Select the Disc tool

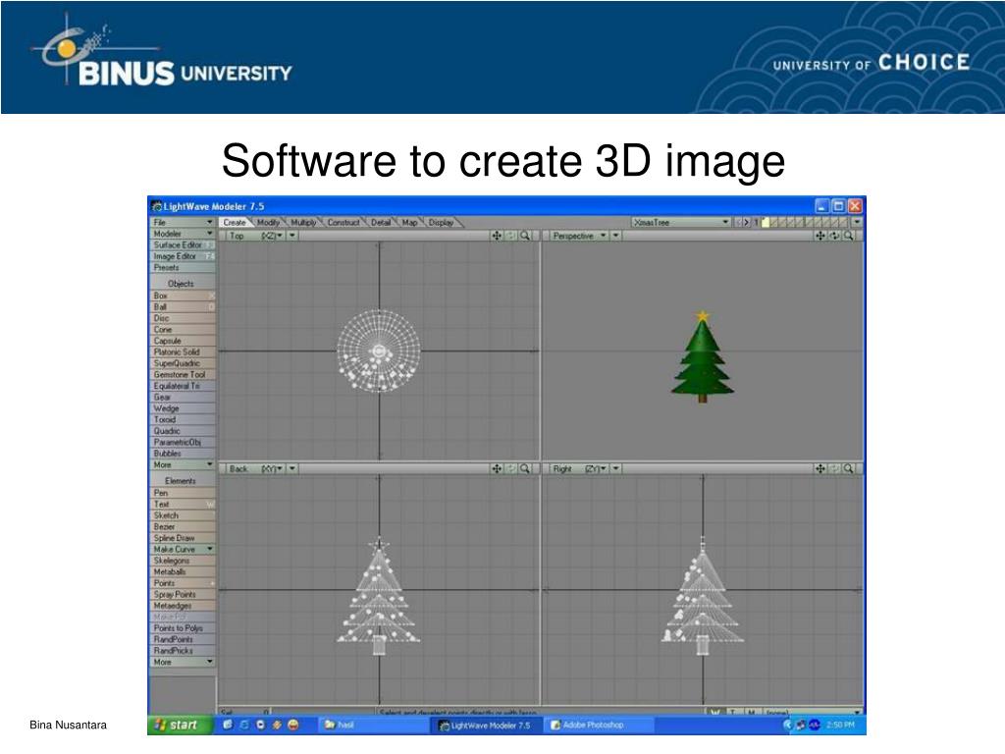click(x=183, y=318)
